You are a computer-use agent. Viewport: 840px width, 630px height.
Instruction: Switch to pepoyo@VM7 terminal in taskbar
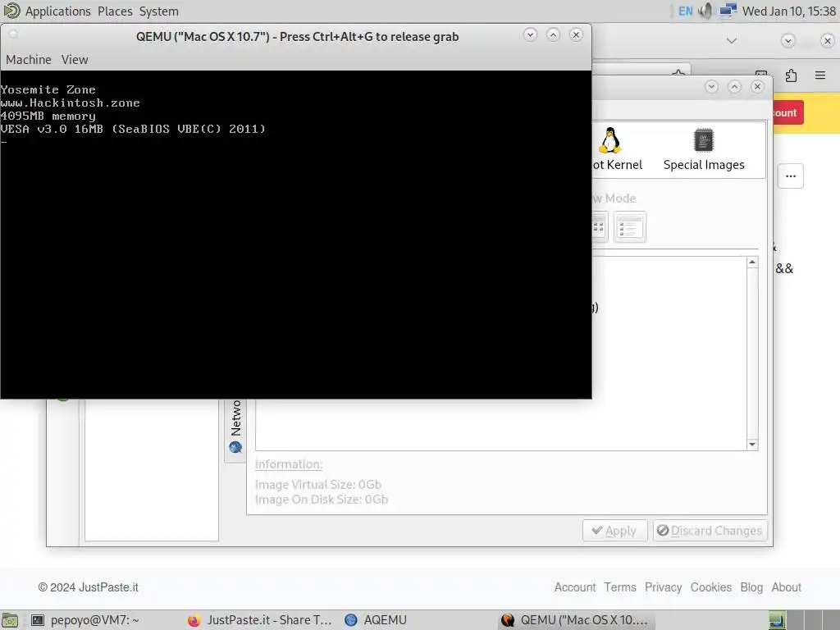pos(85,620)
